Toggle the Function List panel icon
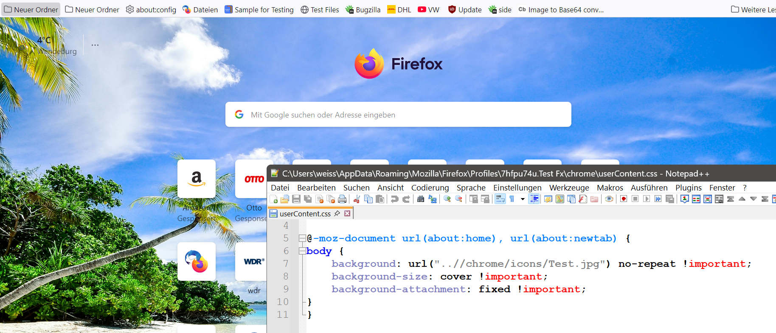Viewport: 776px width, 333px height. click(x=583, y=199)
